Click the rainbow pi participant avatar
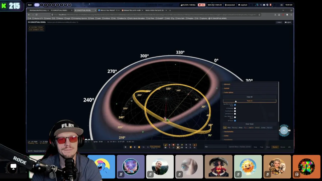 coord(306,167)
